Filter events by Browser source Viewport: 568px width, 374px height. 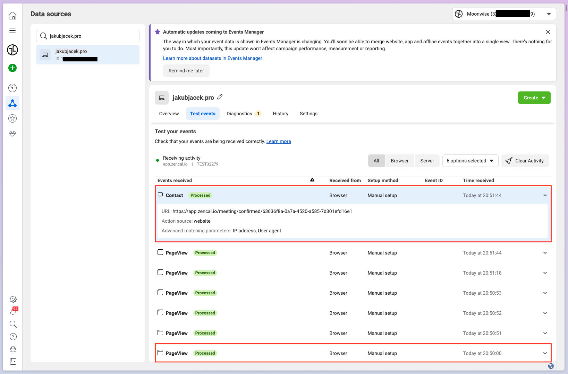click(x=399, y=160)
